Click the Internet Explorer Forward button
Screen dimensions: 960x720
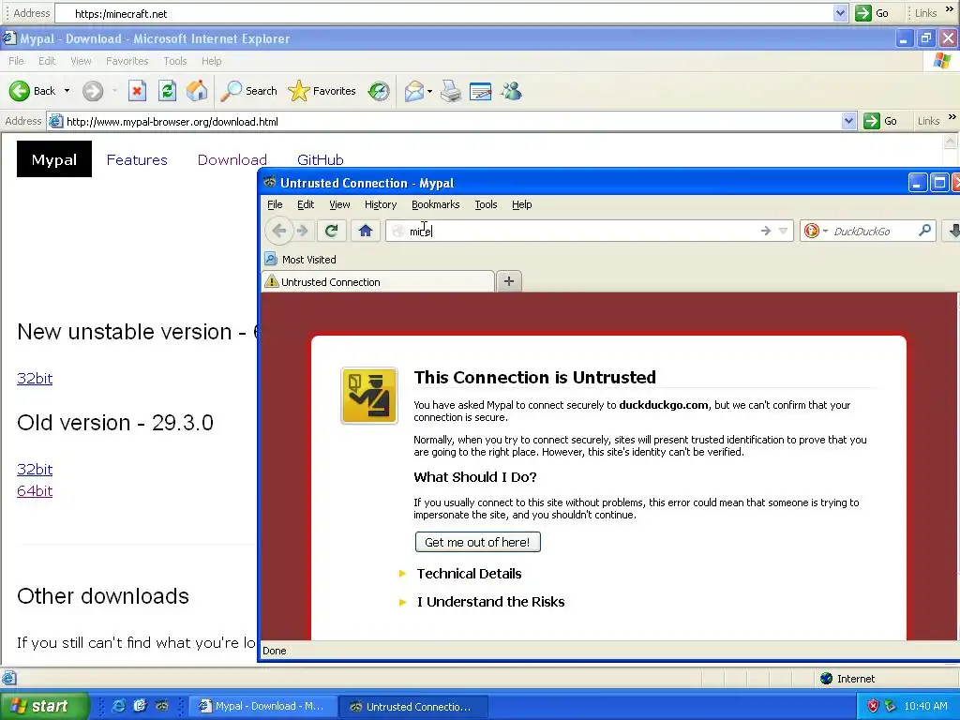(93, 91)
